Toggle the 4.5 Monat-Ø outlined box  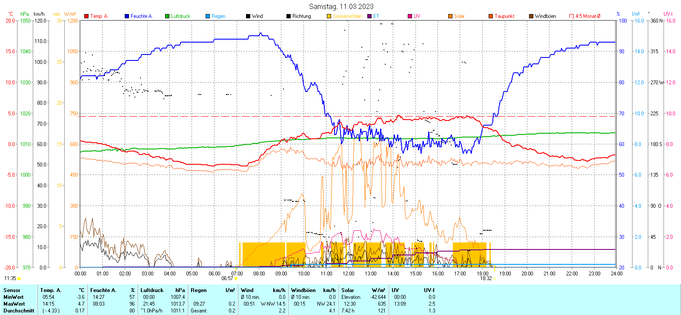[572, 16]
